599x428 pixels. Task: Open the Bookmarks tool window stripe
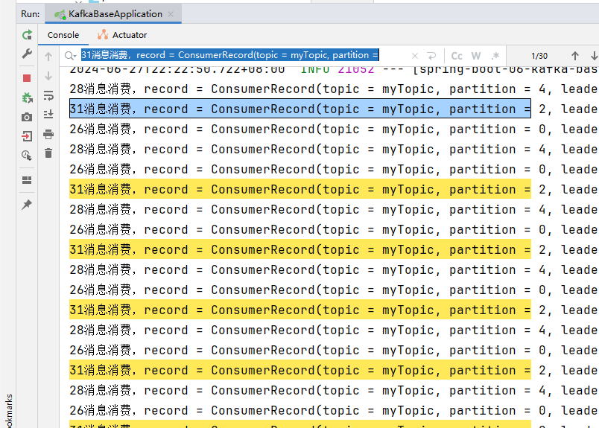pyautogui.click(x=8, y=410)
